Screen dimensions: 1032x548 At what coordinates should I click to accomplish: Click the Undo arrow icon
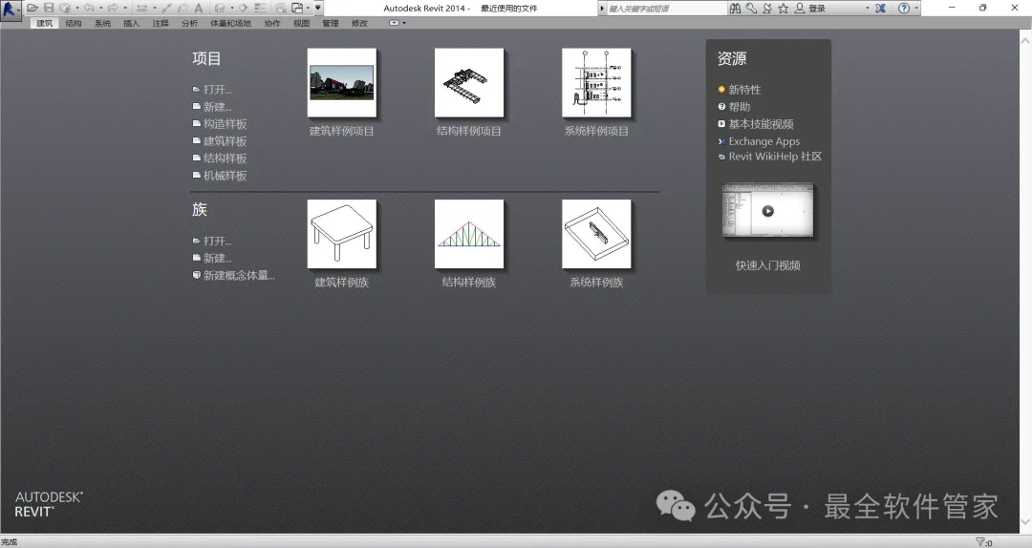click(89, 8)
